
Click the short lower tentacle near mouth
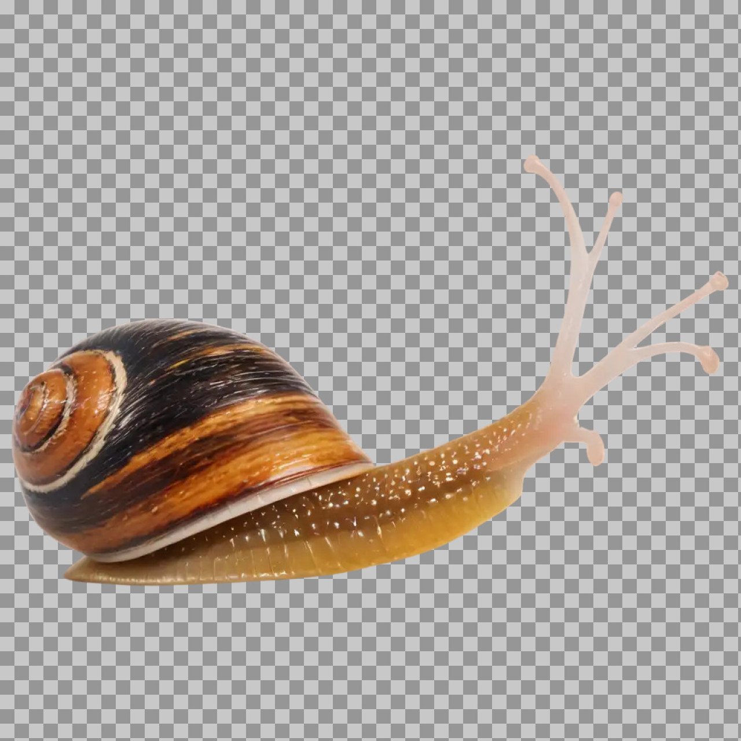(x=595, y=453)
